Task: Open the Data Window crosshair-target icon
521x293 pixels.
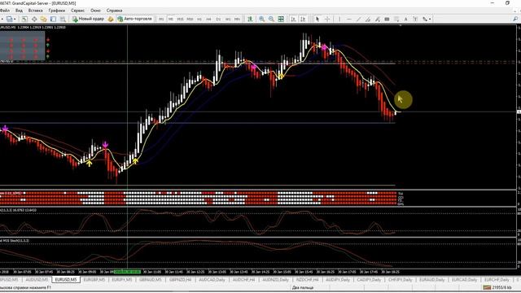Action: 34,19
